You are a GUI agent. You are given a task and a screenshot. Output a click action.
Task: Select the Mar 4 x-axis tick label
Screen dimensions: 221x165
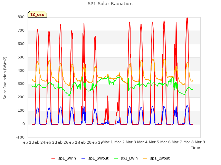pyautogui.click(x=142, y=142)
